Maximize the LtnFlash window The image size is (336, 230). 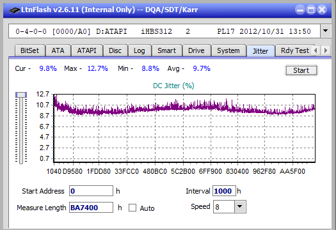tap(311, 10)
